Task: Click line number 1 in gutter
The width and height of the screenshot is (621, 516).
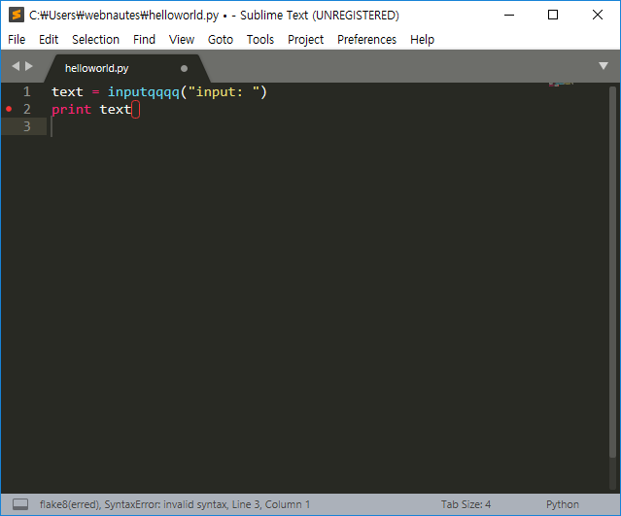Action: point(26,92)
